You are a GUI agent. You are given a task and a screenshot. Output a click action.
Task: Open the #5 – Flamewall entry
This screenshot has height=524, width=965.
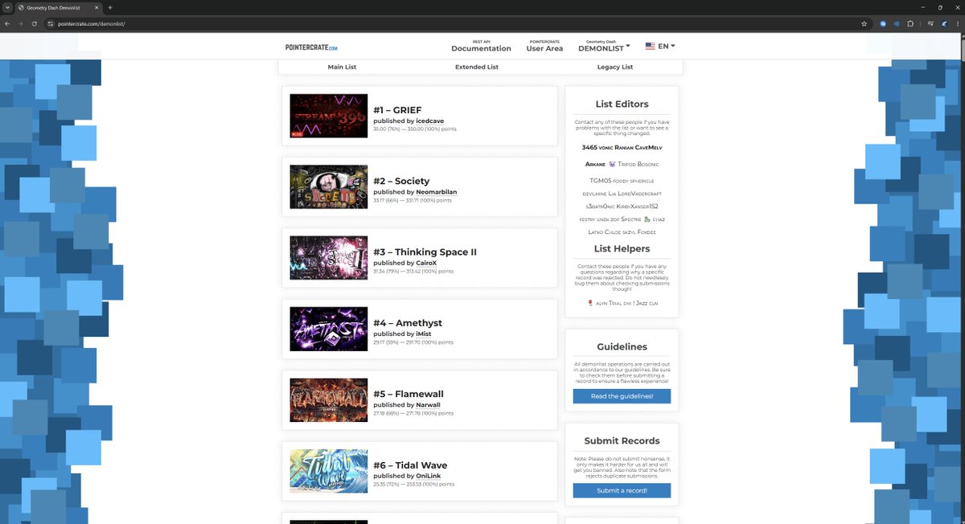point(409,394)
